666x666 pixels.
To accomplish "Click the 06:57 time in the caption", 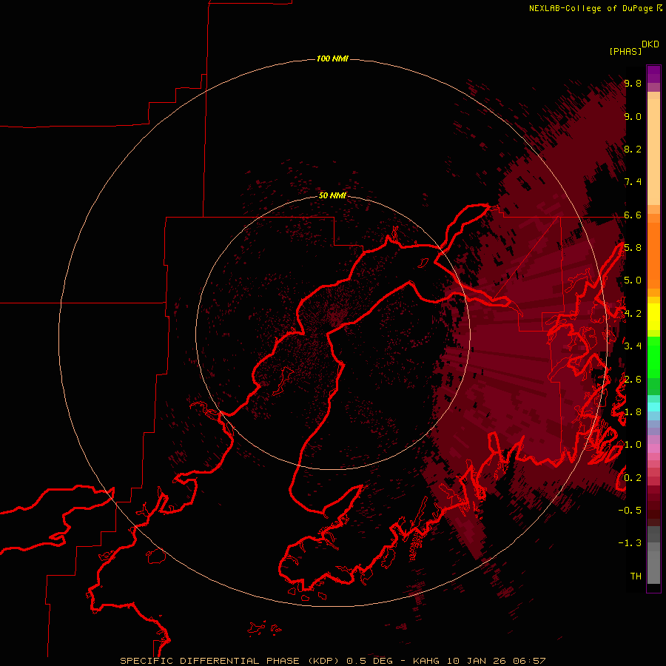I will tap(529, 661).
